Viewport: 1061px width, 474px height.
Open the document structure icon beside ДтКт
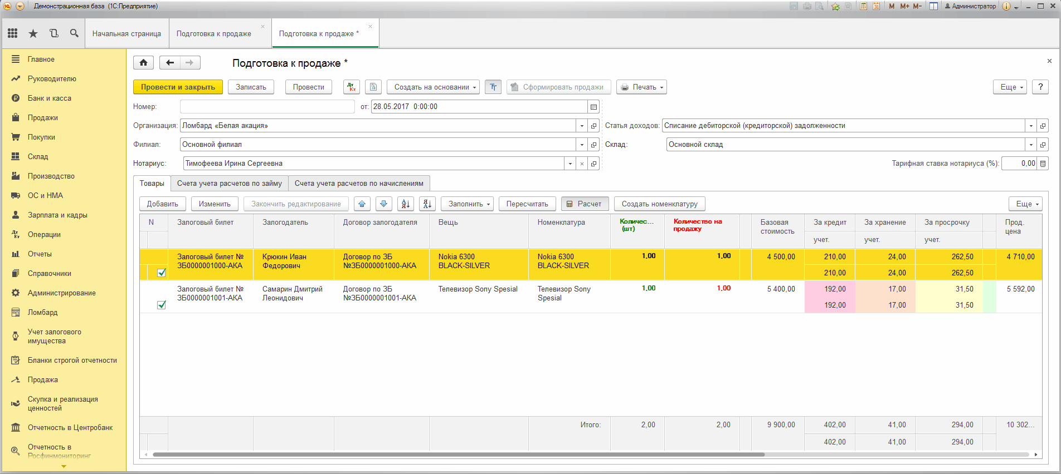coord(373,87)
